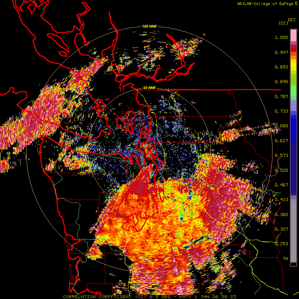Click the 100 NMI range ring label
The height and width of the screenshot is (299, 299).
[149, 26]
